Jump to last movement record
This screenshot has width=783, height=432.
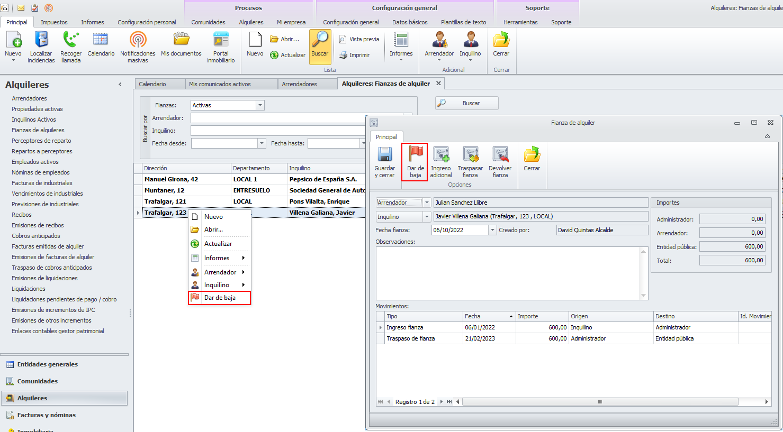(449, 402)
